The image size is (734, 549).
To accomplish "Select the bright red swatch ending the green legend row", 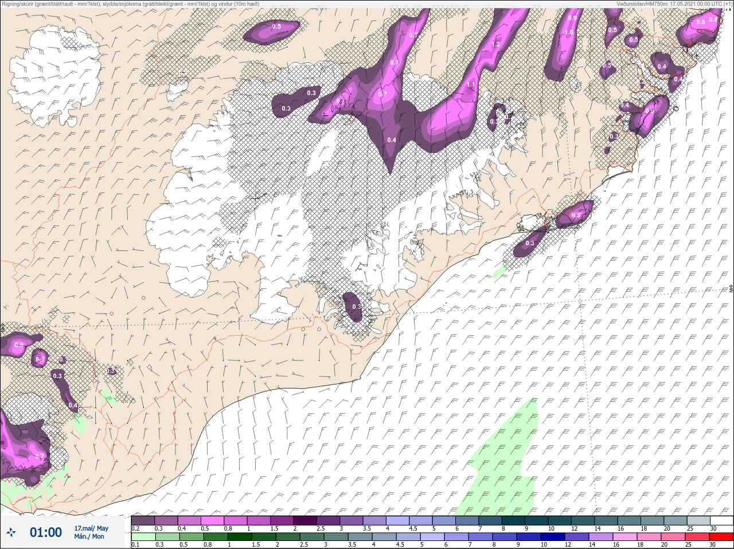I will point(721,537).
